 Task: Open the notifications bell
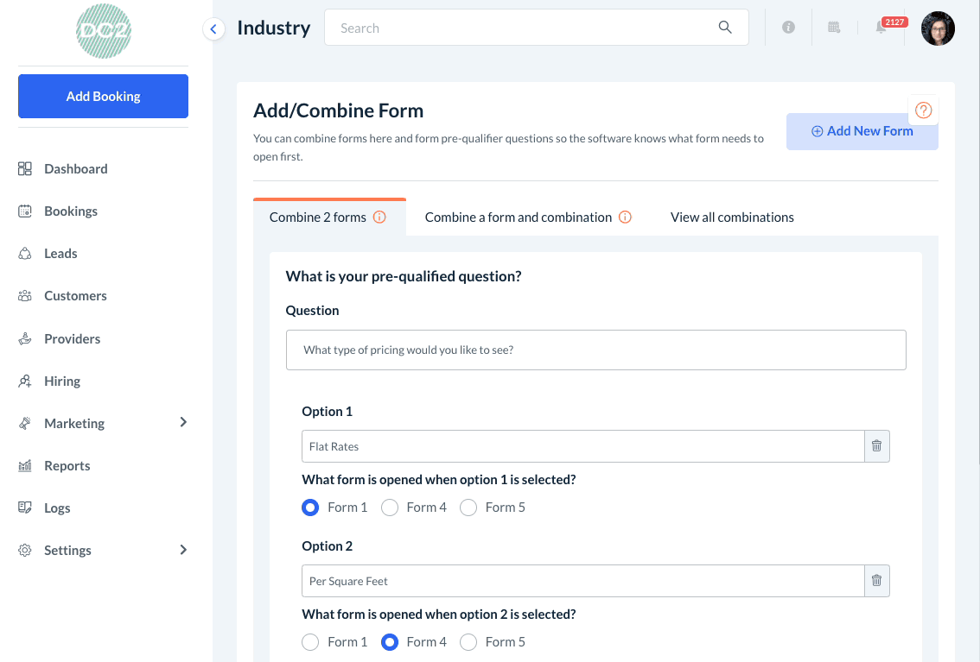881,28
